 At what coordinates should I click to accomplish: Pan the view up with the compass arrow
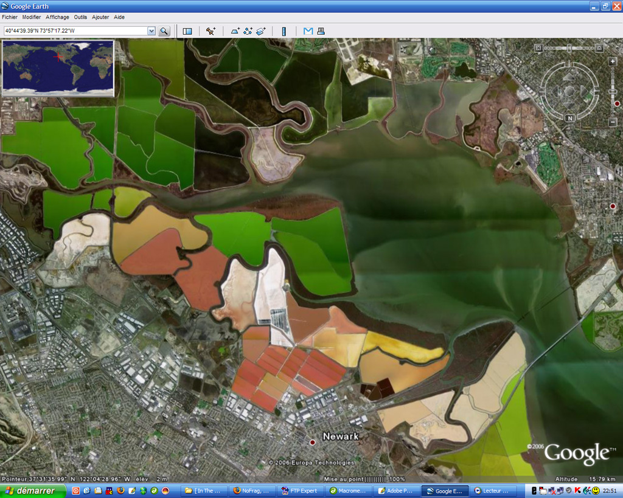coord(569,77)
